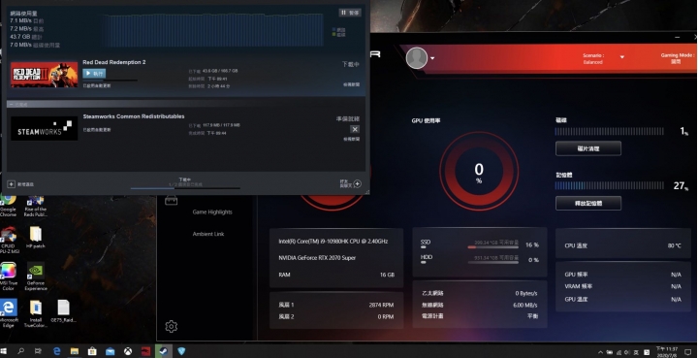The width and height of the screenshot is (698, 358).
Task: View news link for Red Dead Redemption 2
Action: [x=351, y=84]
